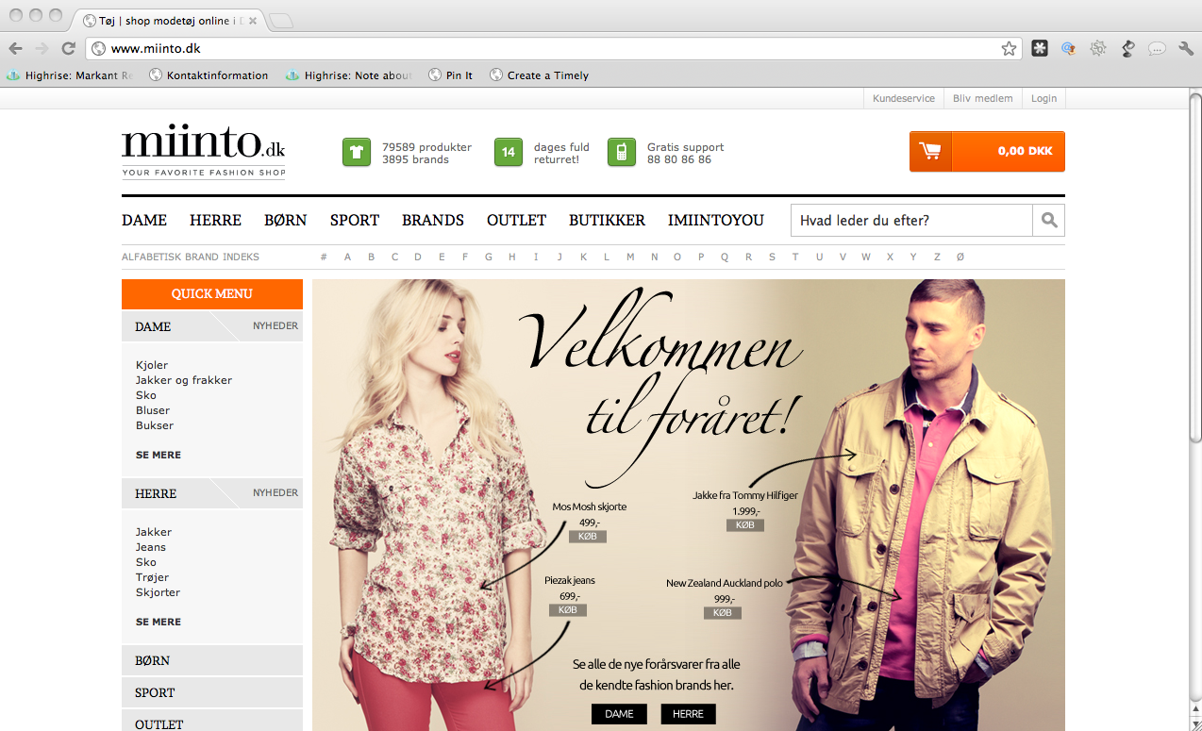
Task: Click the green 14 days return icon
Action: 509,152
